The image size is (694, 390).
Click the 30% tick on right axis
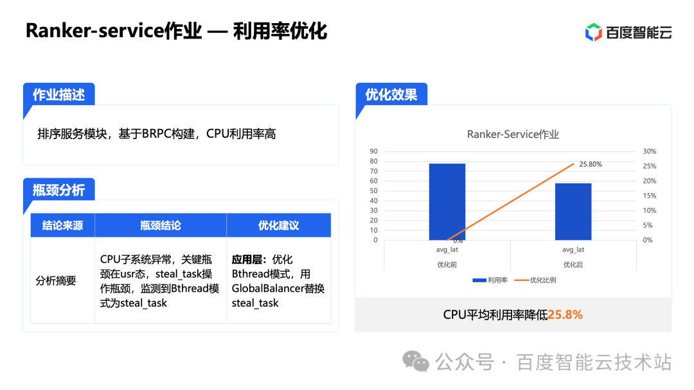pyautogui.click(x=649, y=151)
